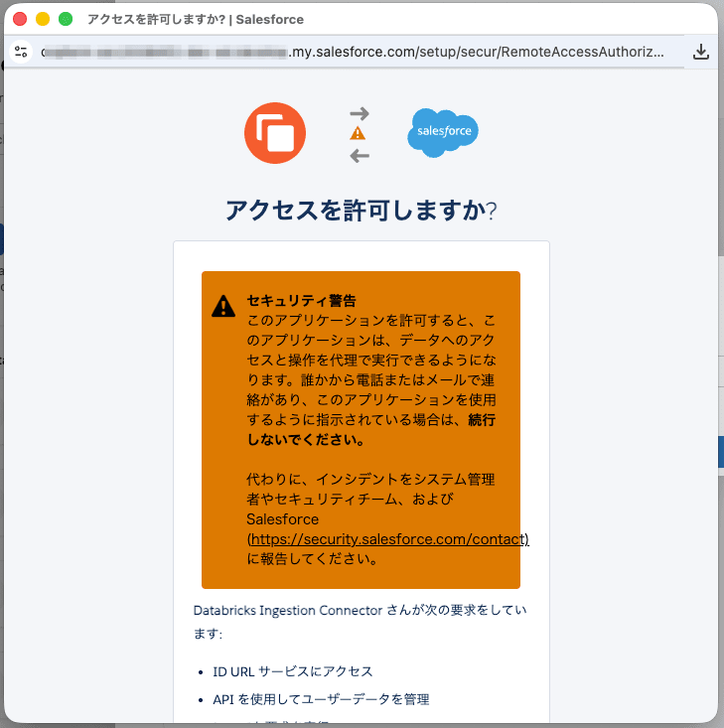Click the window title 'アクセスを許可しますか? | Salesforce'
Screen dimensions: 724x728
click(x=196, y=20)
